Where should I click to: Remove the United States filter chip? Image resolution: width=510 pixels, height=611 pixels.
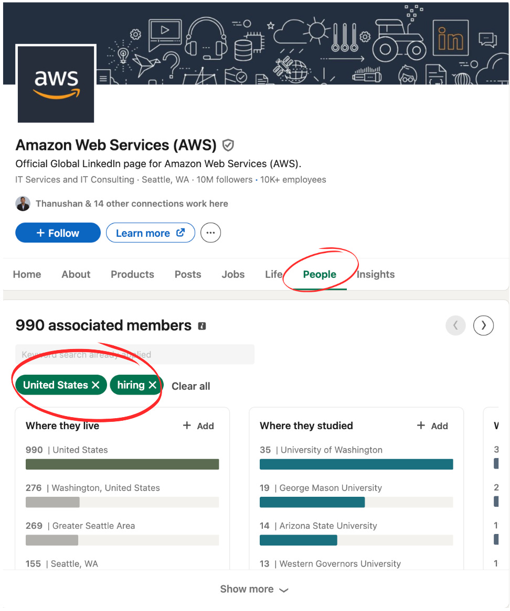(95, 385)
